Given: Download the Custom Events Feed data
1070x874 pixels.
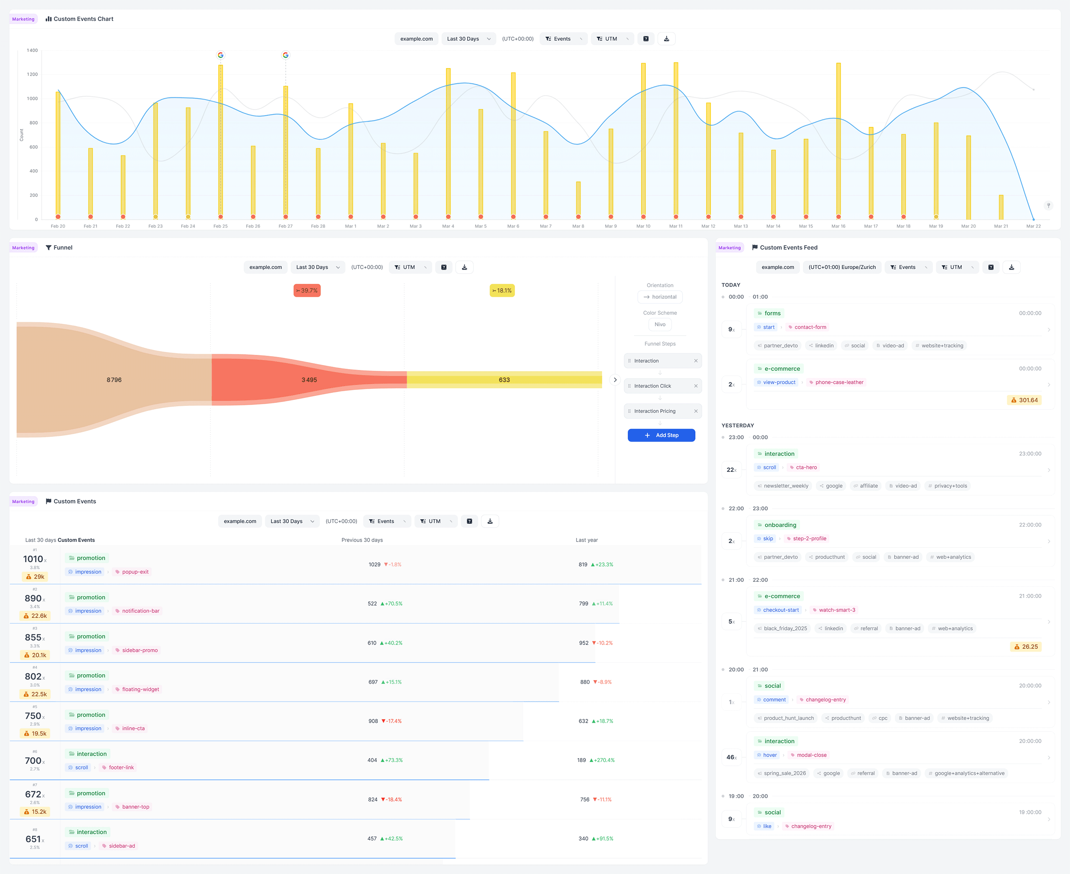Looking at the screenshot, I should pyautogui.click(x=1011, y=268).
